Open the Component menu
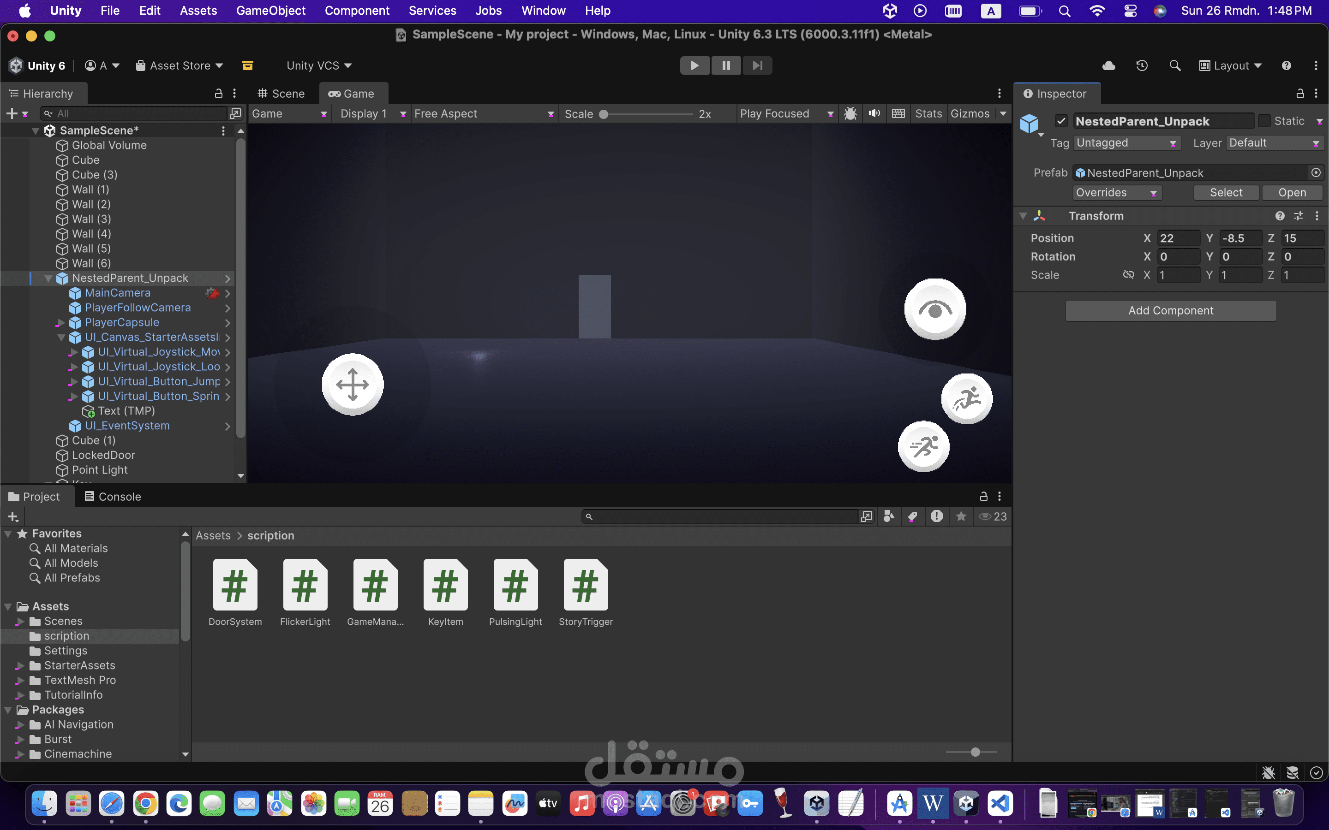Viewport: 1329px width, 830px height. tap(357, 11)
